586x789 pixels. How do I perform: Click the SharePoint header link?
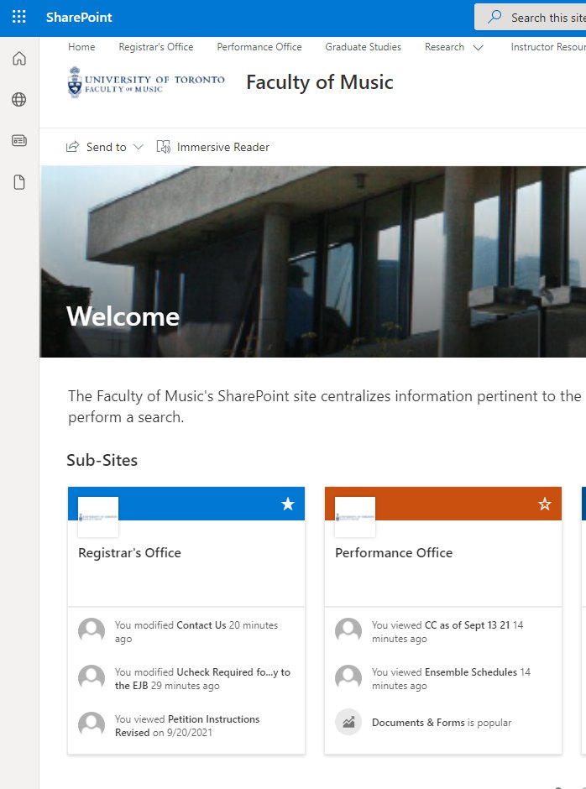point(79,17)
